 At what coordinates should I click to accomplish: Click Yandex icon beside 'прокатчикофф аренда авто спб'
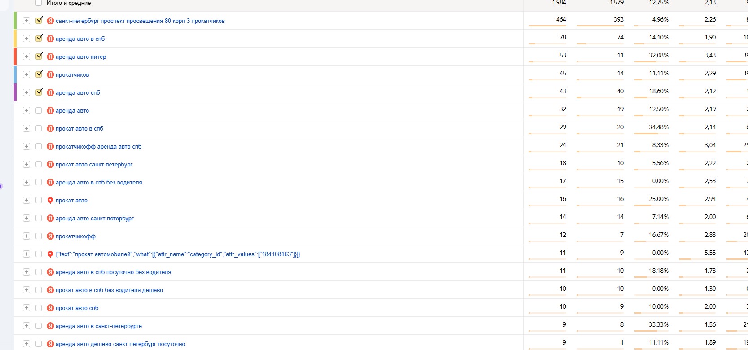point(50,146)
